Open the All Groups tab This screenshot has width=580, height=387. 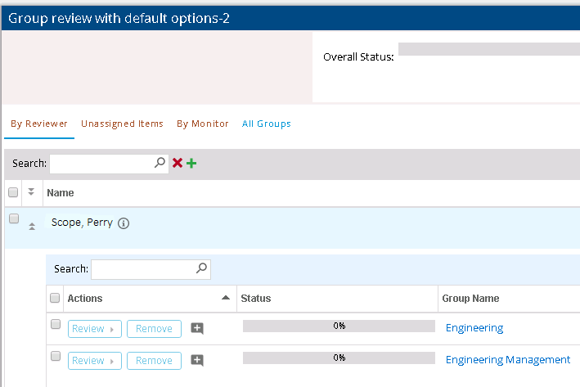266,124
